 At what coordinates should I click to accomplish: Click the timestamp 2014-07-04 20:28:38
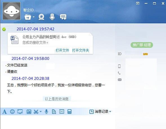pyautogui.click(x=30, y=79)
